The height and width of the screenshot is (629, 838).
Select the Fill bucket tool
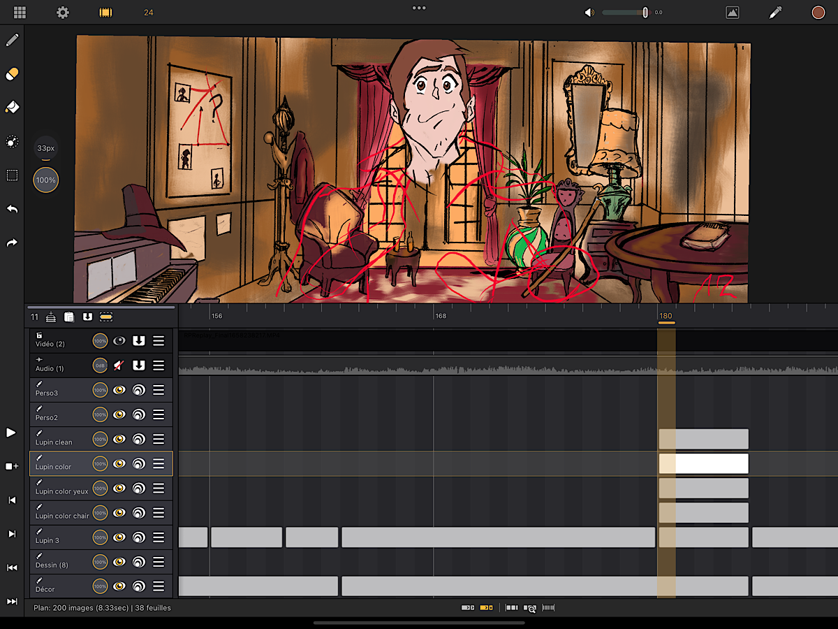point(12,107)
